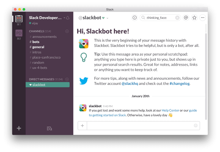Clear the :thinking_face: search query

pyautogui.click(x=177, y=18)
